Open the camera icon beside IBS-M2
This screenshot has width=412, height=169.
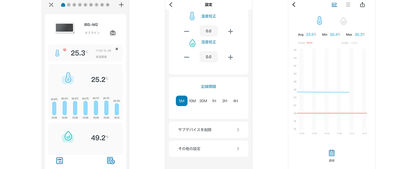click(112, 33)
